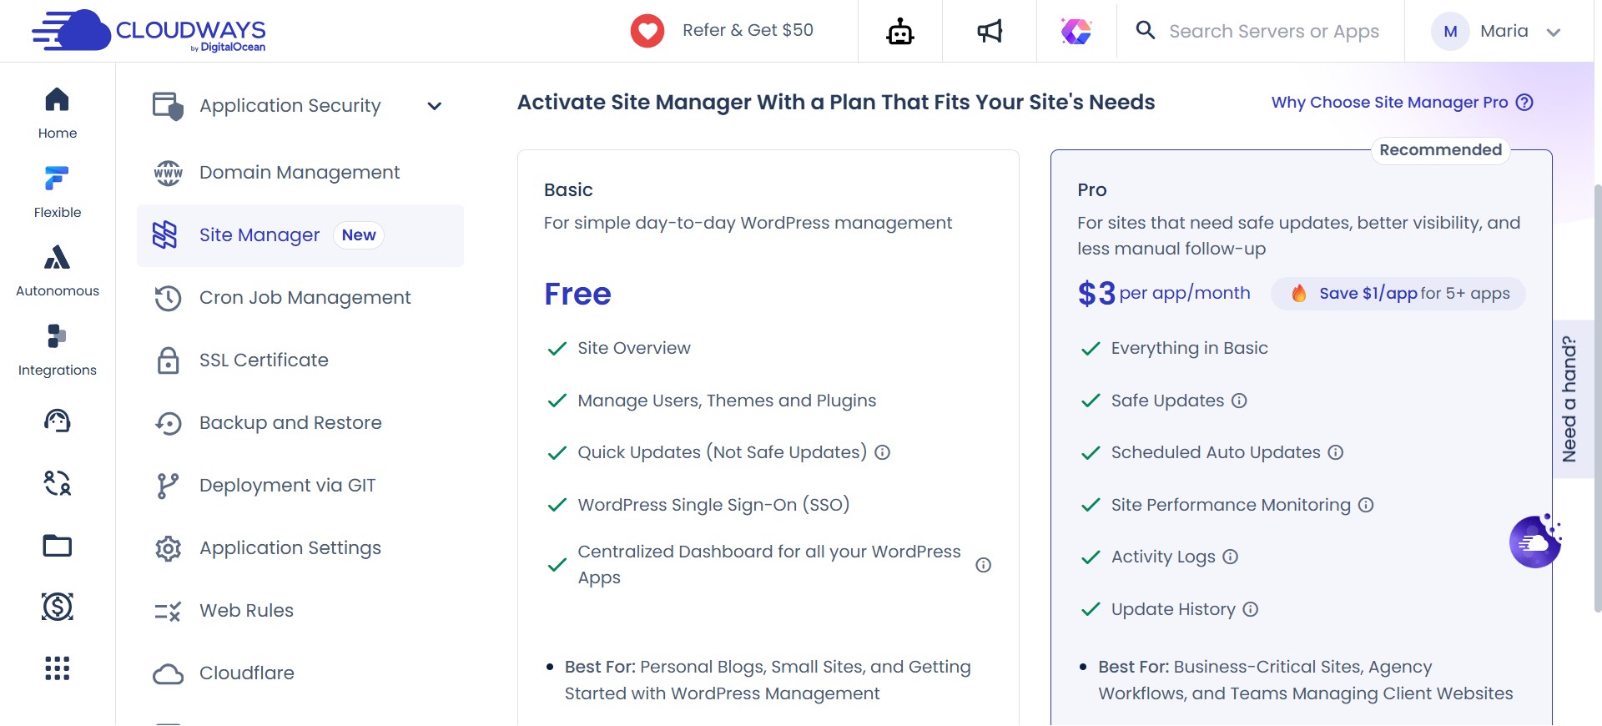Open the megaphone announcements icon
The height and width of the screenshot is (726, 1602).
[x=990, y=32]
